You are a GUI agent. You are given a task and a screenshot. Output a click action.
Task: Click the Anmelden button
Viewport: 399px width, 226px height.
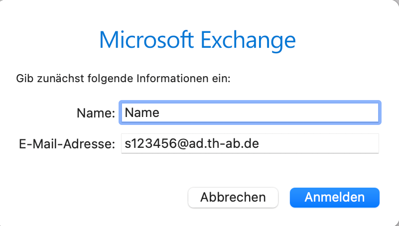coord(335,198)
